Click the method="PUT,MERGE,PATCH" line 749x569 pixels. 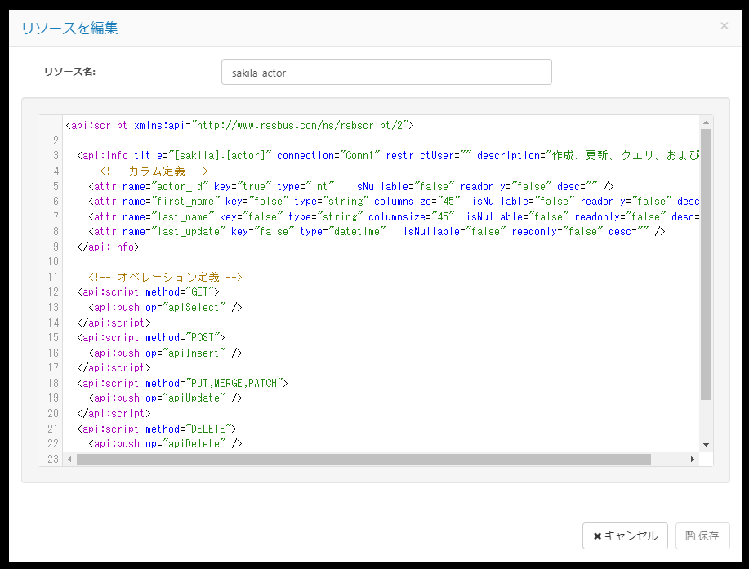click(x=182, y=383)
